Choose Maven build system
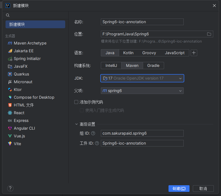The height and width of the screenshot is (196, 221). tap(132, 66)
